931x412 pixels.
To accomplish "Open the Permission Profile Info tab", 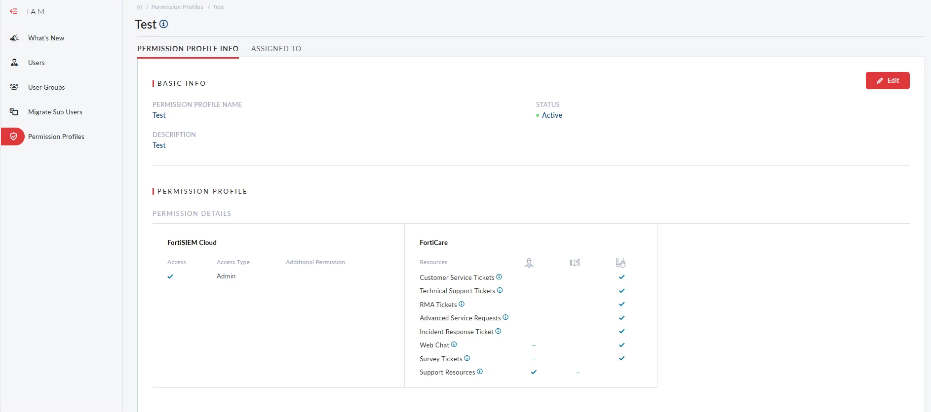I will 188,48.
